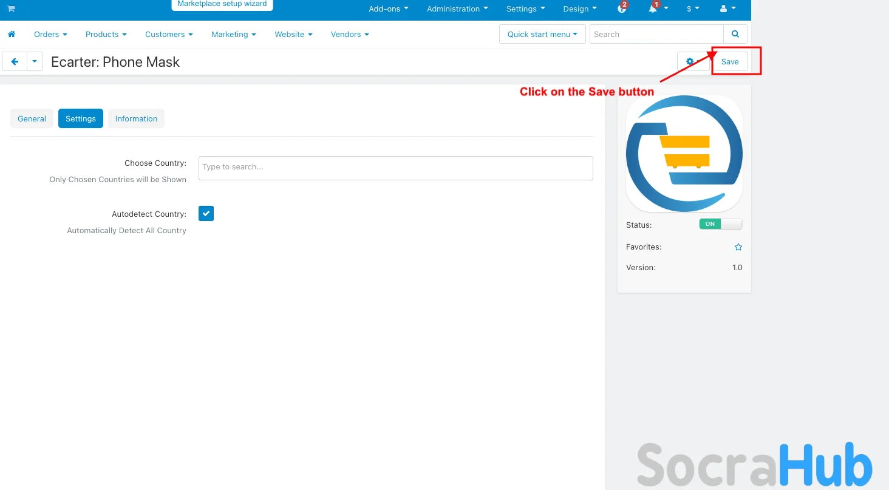Go to the home dashboard icon
This screenshot has width=889, height=490.
pyautogui.click(x=11, y=34)
